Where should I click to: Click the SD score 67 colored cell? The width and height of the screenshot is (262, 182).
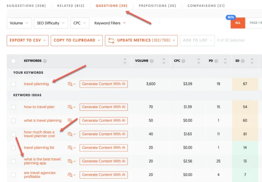[x=245, y=84]
